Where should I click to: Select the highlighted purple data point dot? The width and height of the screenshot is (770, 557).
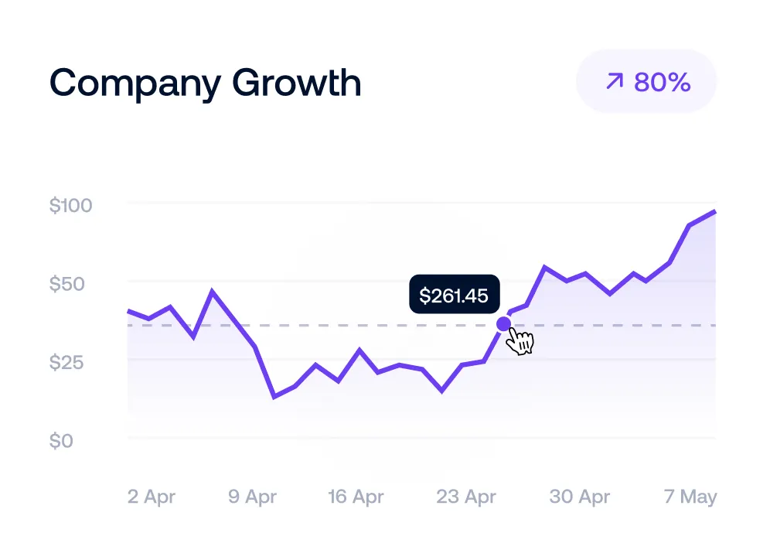[504, 323]
